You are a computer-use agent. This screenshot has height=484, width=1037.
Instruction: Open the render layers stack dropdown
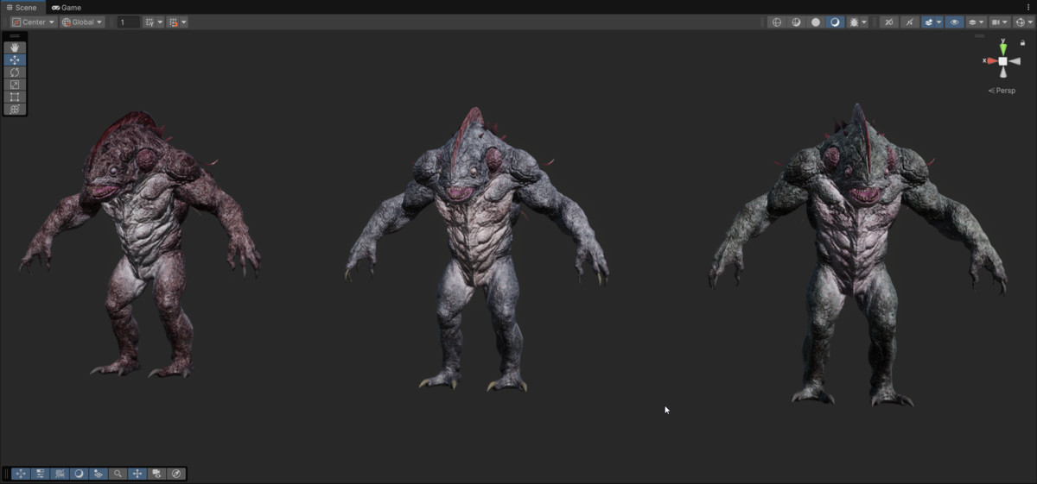click(x=976, y=22)
